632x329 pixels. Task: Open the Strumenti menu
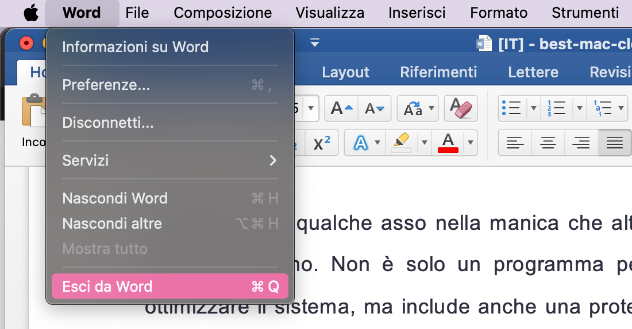[585, 13]
